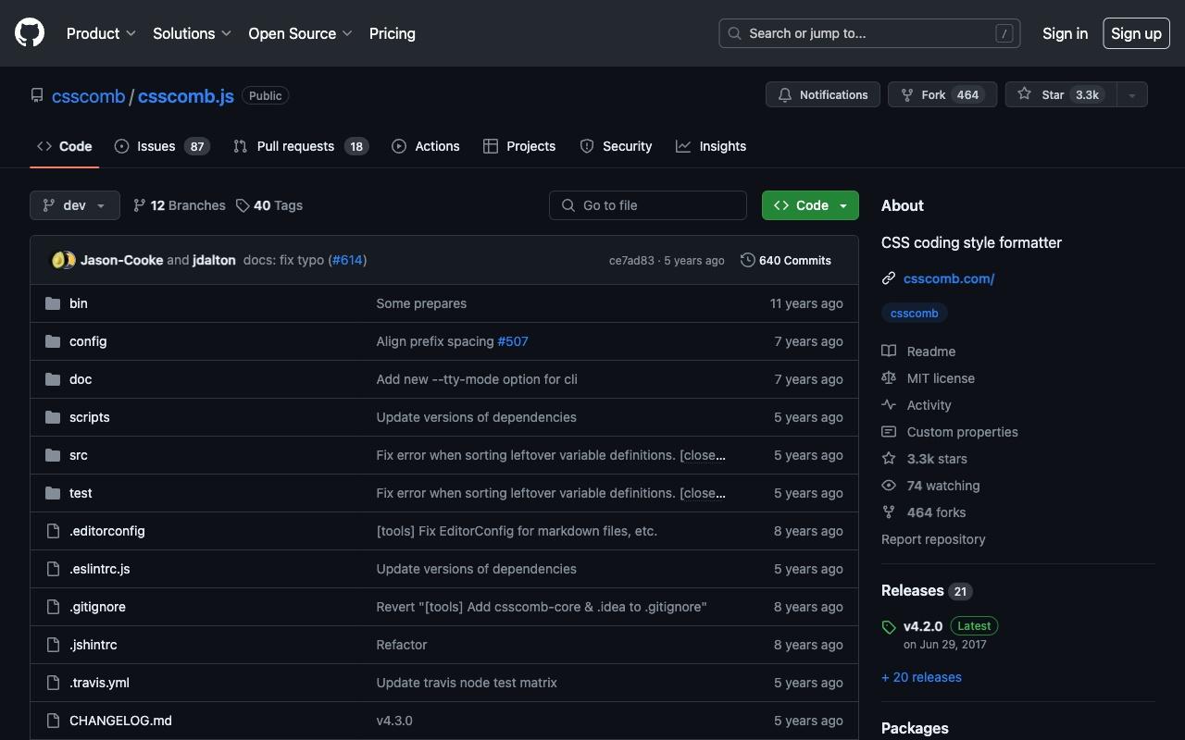Click Report repository
The image size is (1185, 740).
point(933,539)
